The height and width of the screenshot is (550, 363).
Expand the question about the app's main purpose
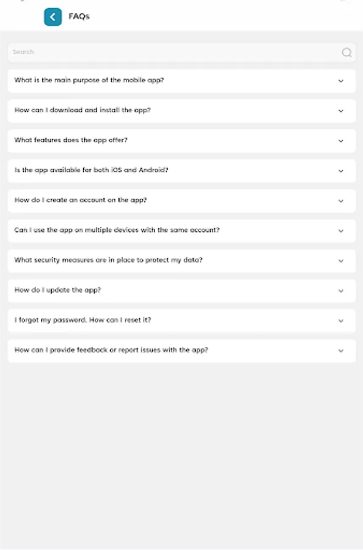181,80
